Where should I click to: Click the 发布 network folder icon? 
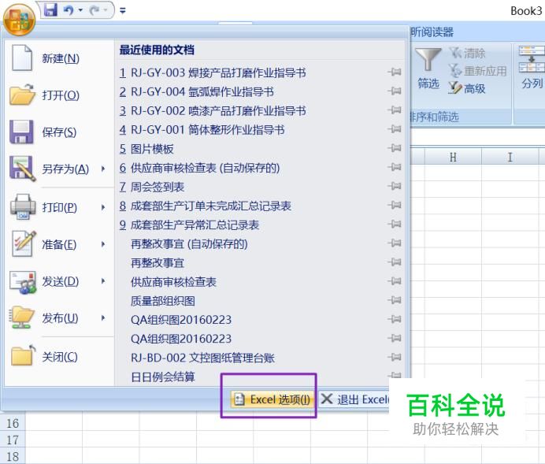(22, 317)
